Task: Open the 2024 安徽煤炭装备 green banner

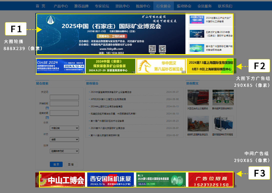Action: (x=110, y=66)
